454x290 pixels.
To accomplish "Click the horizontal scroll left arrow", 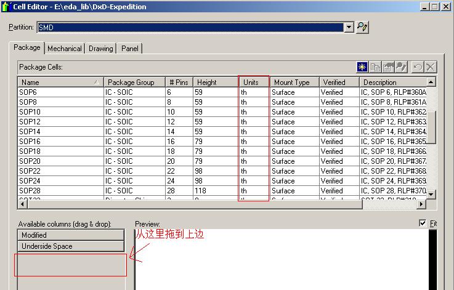I will point(23,204).
